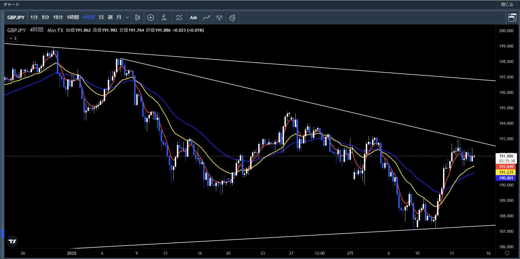Click the 終値191.886 legend value
The image size is (520, 259).
[x=158, y=30]
